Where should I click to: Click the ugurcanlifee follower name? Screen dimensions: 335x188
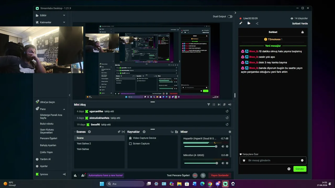click(96, 111)
